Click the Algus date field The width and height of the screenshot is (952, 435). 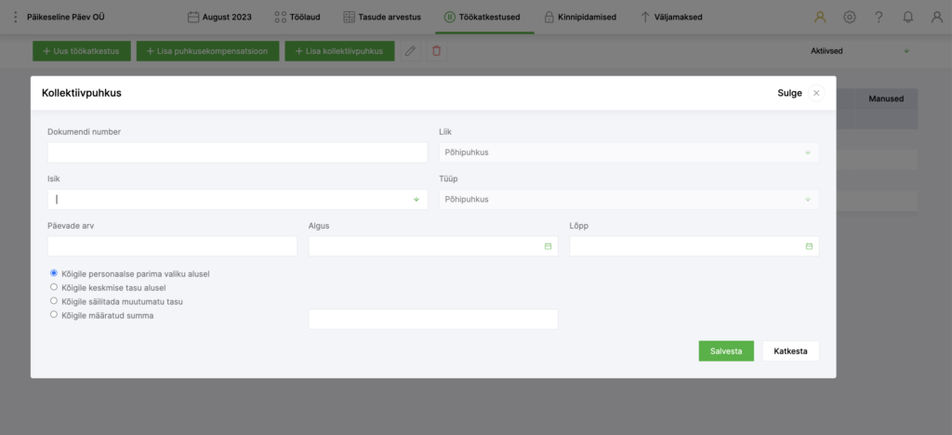pyautogui.click(x=433, y=246)
